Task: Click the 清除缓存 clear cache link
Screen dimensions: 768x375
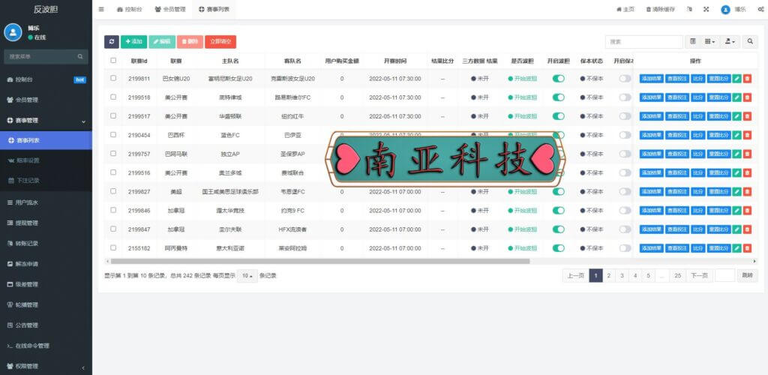Action: coord(660,9)
